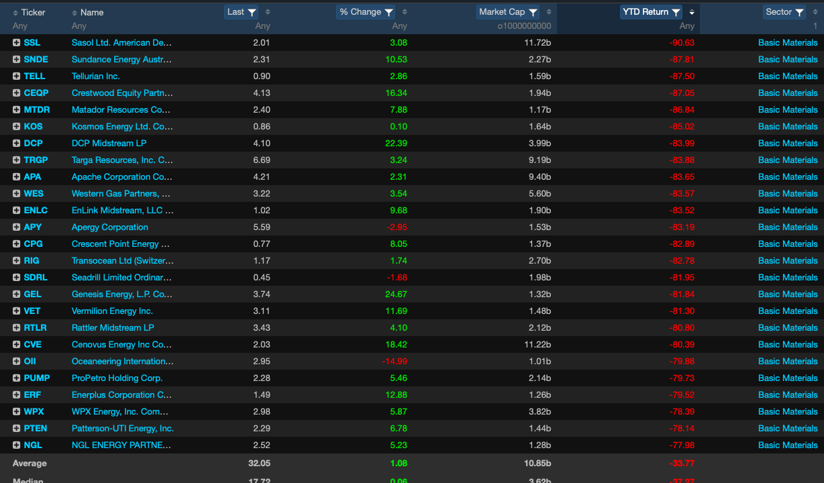
Task: Click the PTEN ticker symbol
Action: click(x=36, y=428)
